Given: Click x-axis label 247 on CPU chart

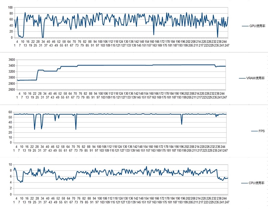Looking at the screenshot, I should 227,202.
